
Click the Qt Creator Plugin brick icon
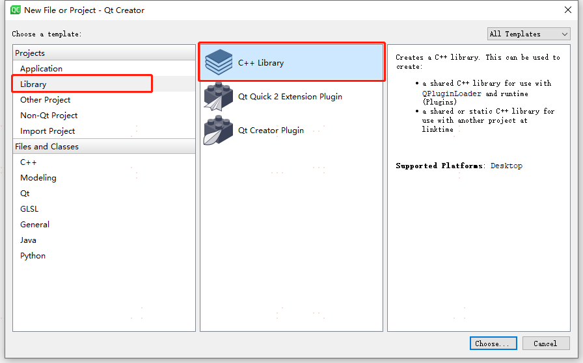(x=218, y=131)
